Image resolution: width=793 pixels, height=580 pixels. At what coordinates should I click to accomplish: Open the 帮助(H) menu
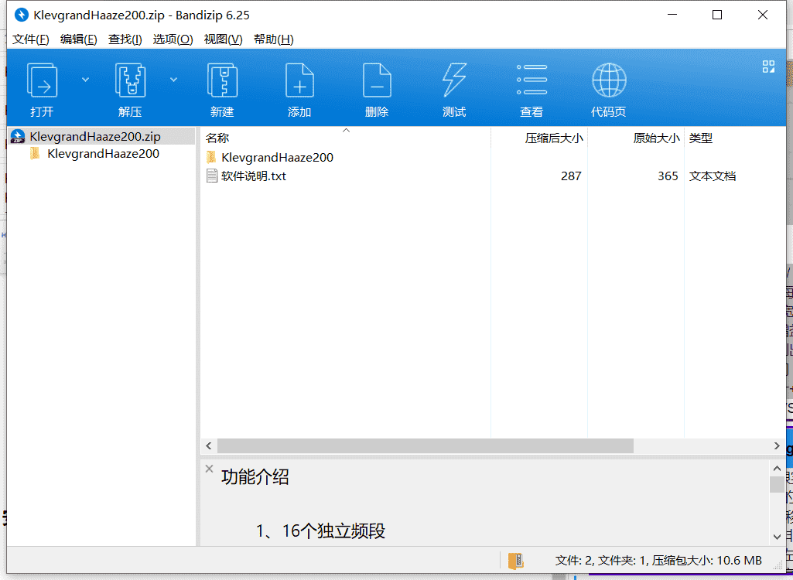[274, 39]
